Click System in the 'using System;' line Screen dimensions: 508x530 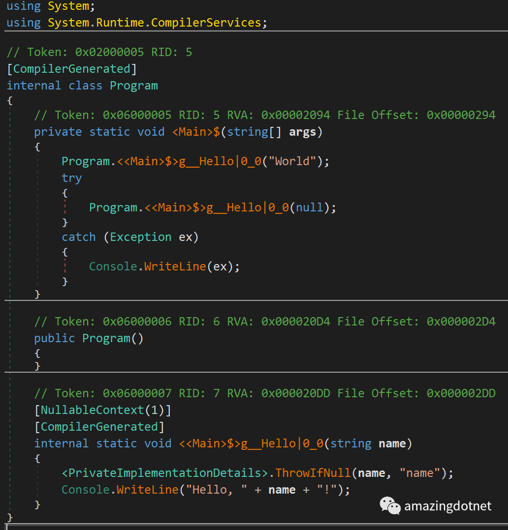(x=68, y=6)
